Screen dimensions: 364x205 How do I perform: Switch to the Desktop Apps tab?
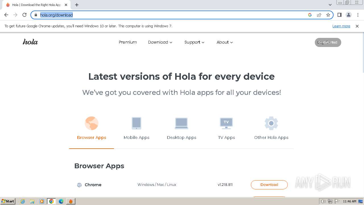(x=181, y=128)
